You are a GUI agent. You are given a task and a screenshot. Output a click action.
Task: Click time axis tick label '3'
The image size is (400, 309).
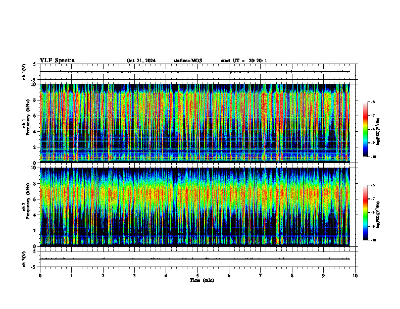pyautogui.click(x=135, y=276)
